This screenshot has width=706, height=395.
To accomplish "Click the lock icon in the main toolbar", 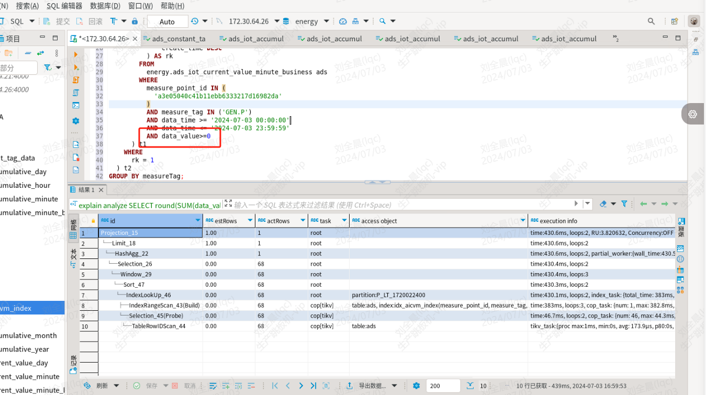I will pos(135,21).
